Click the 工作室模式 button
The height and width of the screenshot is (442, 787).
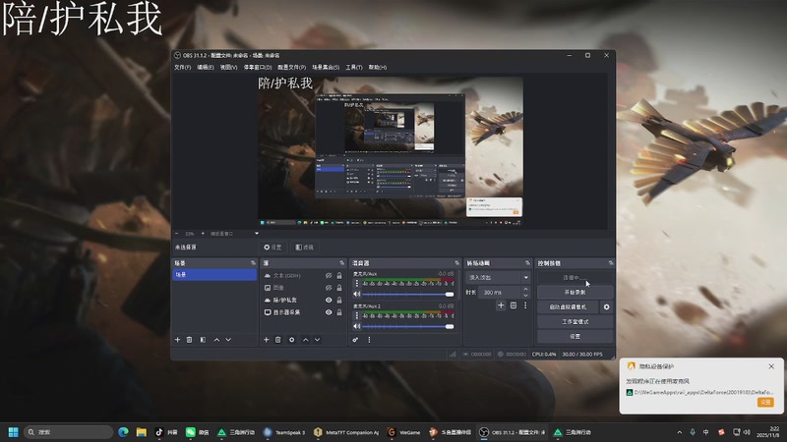click(x=575, y=321)
